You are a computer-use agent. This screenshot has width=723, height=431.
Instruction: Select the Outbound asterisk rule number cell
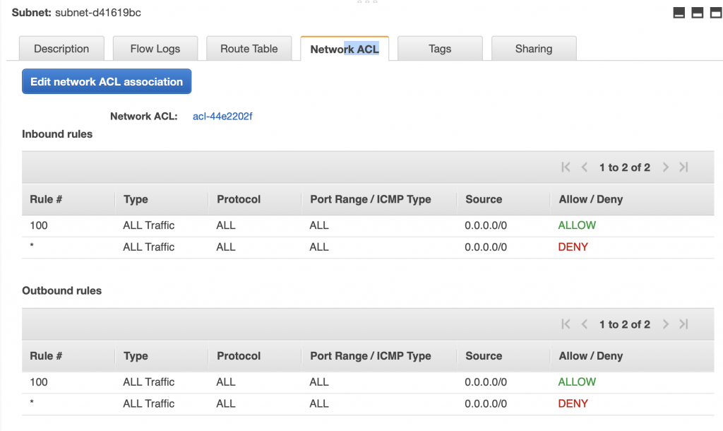pyautogui.click(x=32, y=403)
